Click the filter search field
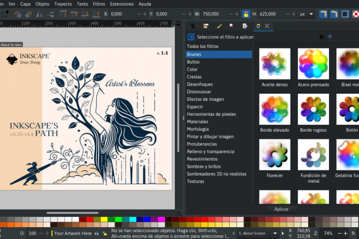This screenshot has height=239, width=359. coord(343,37)
